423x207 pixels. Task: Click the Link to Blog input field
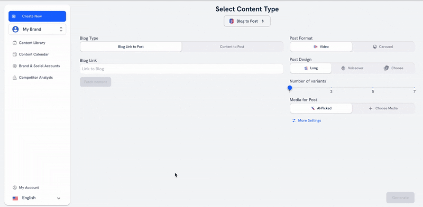pyautogui.click(x=181, y=69)
